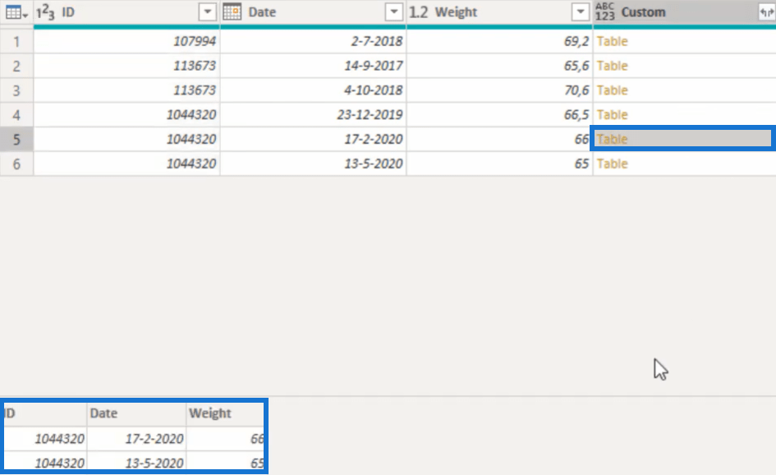Click the ID column whole number type icon
The image size is (776, 475).
tap(45, 12)
